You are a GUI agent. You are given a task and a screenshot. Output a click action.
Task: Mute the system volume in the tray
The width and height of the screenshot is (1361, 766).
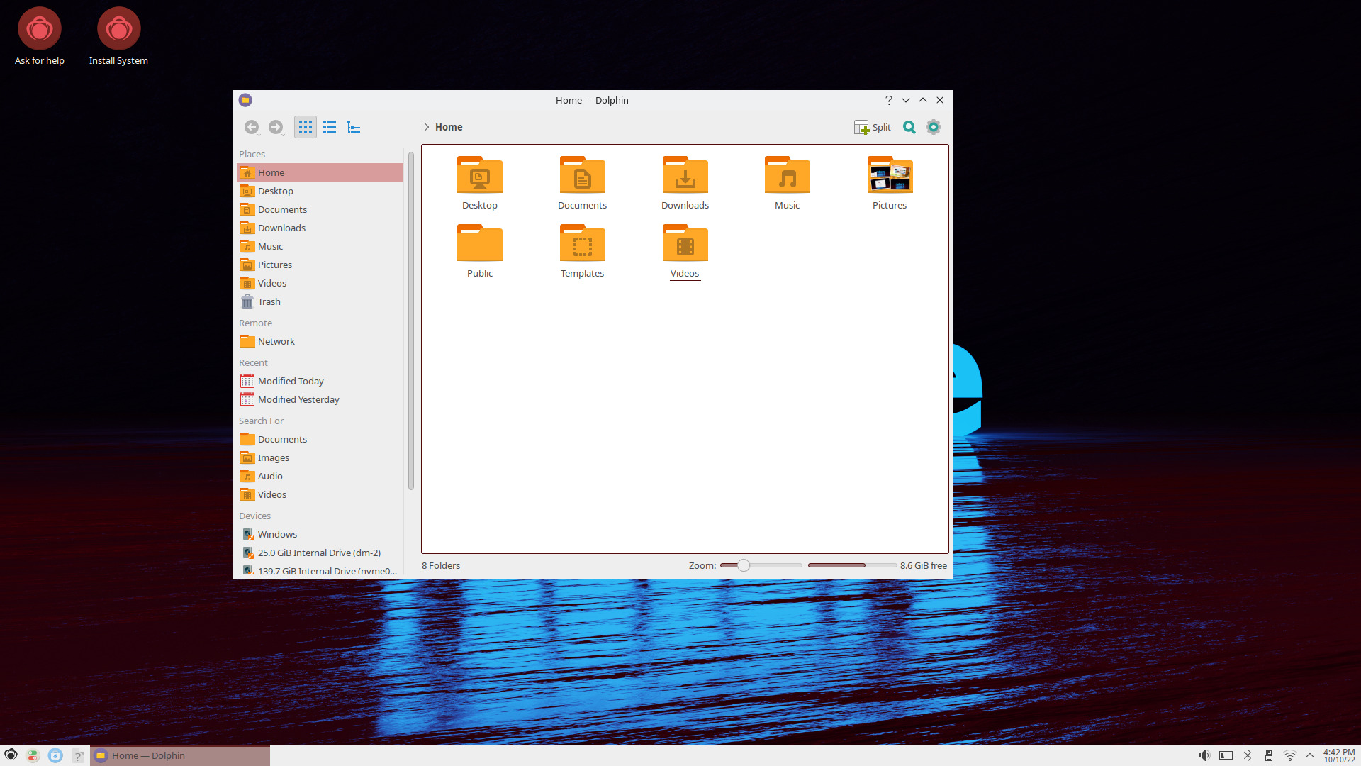[x=1205, y=755]
